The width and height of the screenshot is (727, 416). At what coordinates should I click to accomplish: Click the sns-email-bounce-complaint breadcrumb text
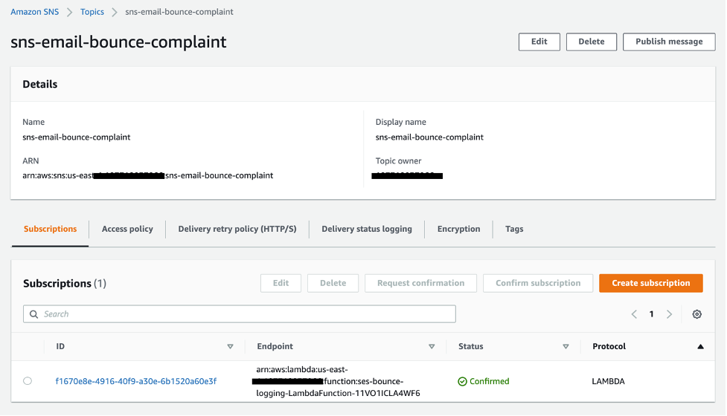pos(179,12)
